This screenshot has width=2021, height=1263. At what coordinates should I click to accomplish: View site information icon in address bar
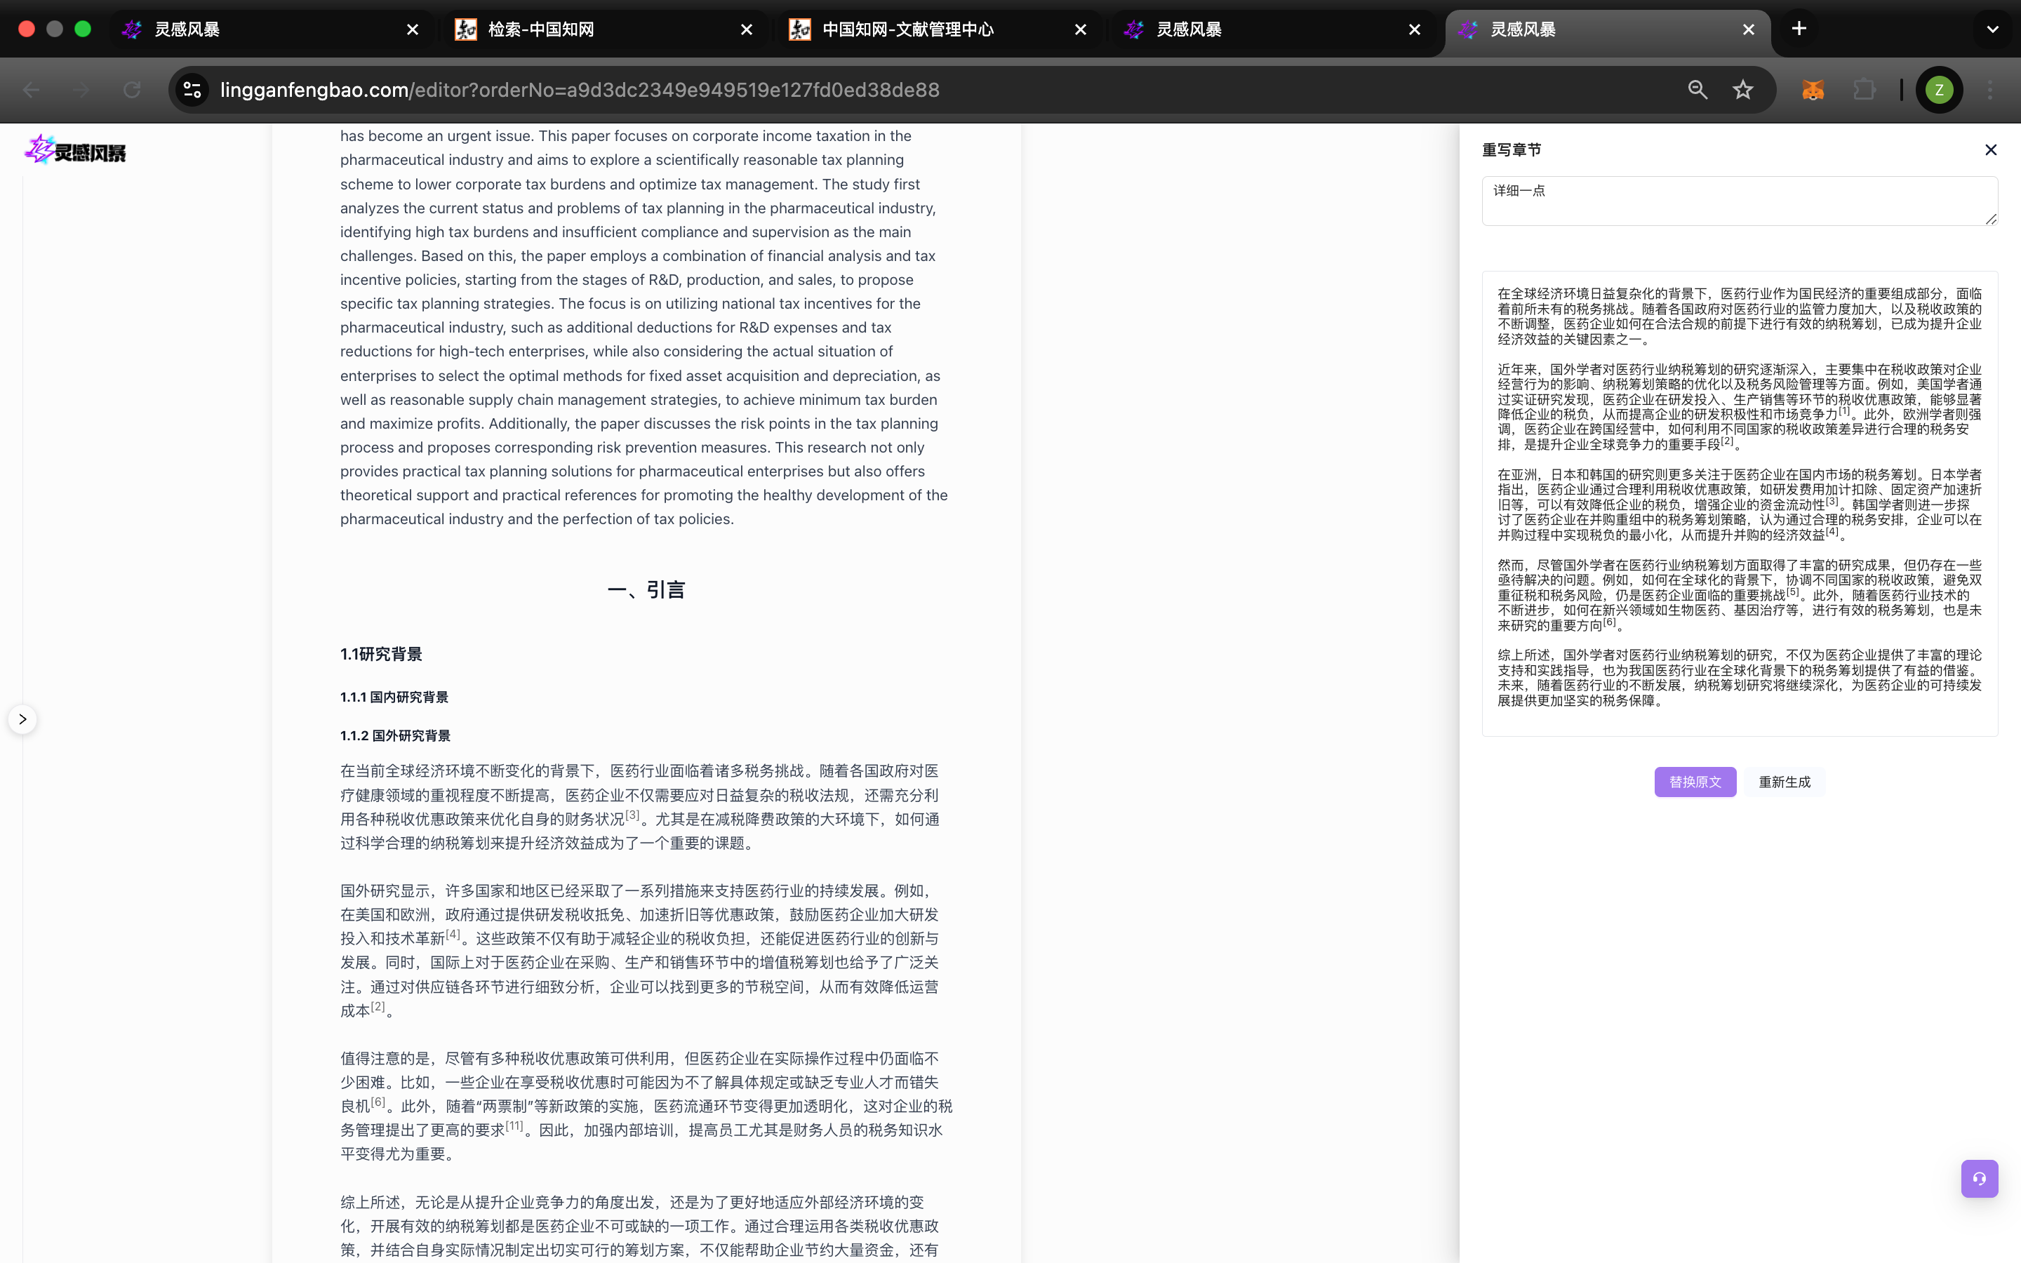pyautogui.click(x=193, y=91)
